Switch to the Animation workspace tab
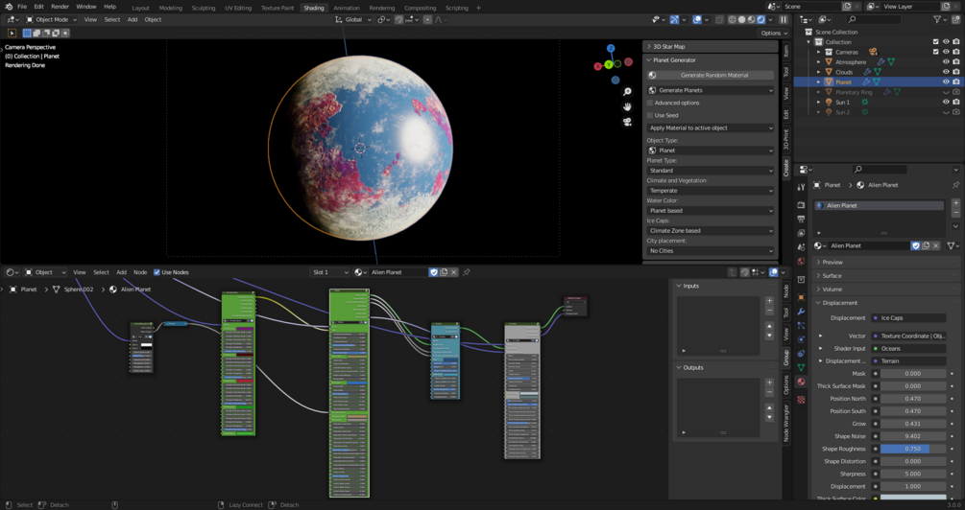 [347, 8]
